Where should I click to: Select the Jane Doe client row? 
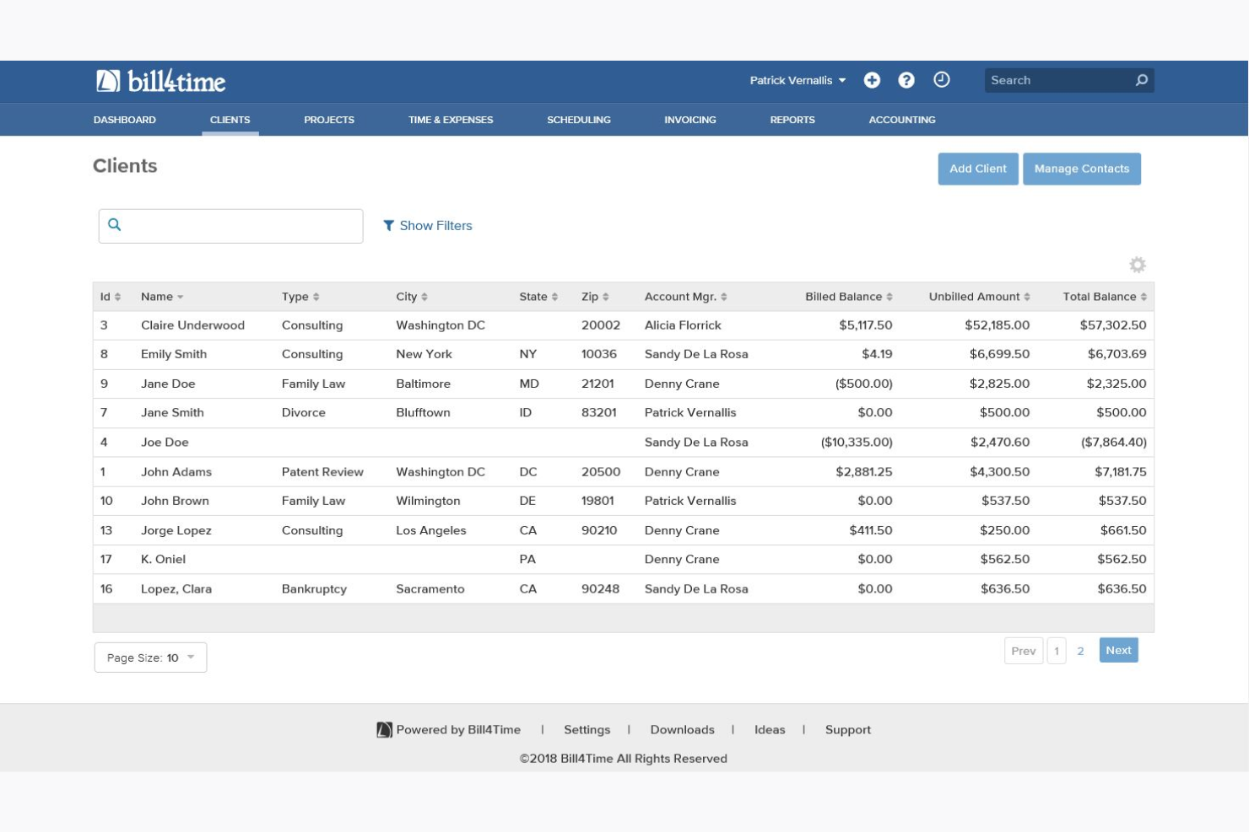click(623, 384)
